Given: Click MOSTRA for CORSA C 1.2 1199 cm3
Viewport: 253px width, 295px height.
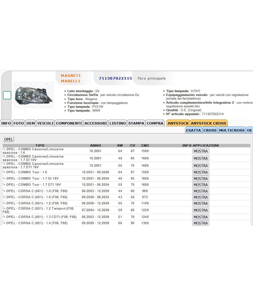Looking at the screenshot, I should tap(201, 204).
